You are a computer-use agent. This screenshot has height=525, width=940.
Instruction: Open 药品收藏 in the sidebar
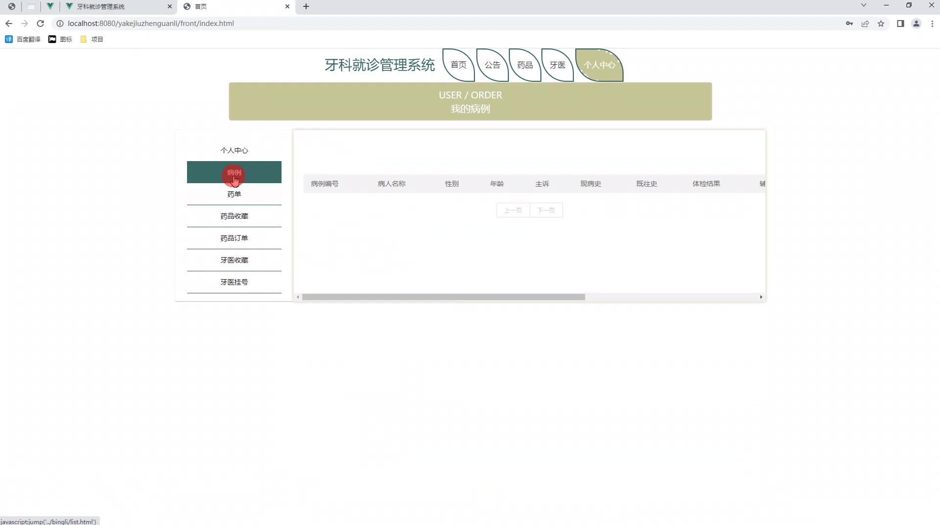(x=234, y=216)
